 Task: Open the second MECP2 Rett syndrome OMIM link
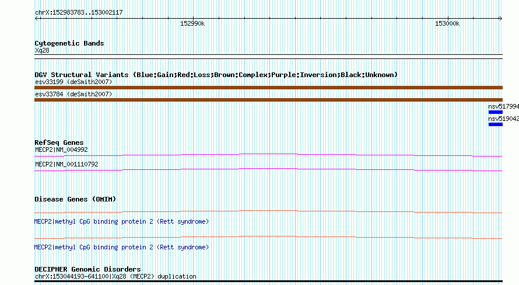tap(121, 247)
